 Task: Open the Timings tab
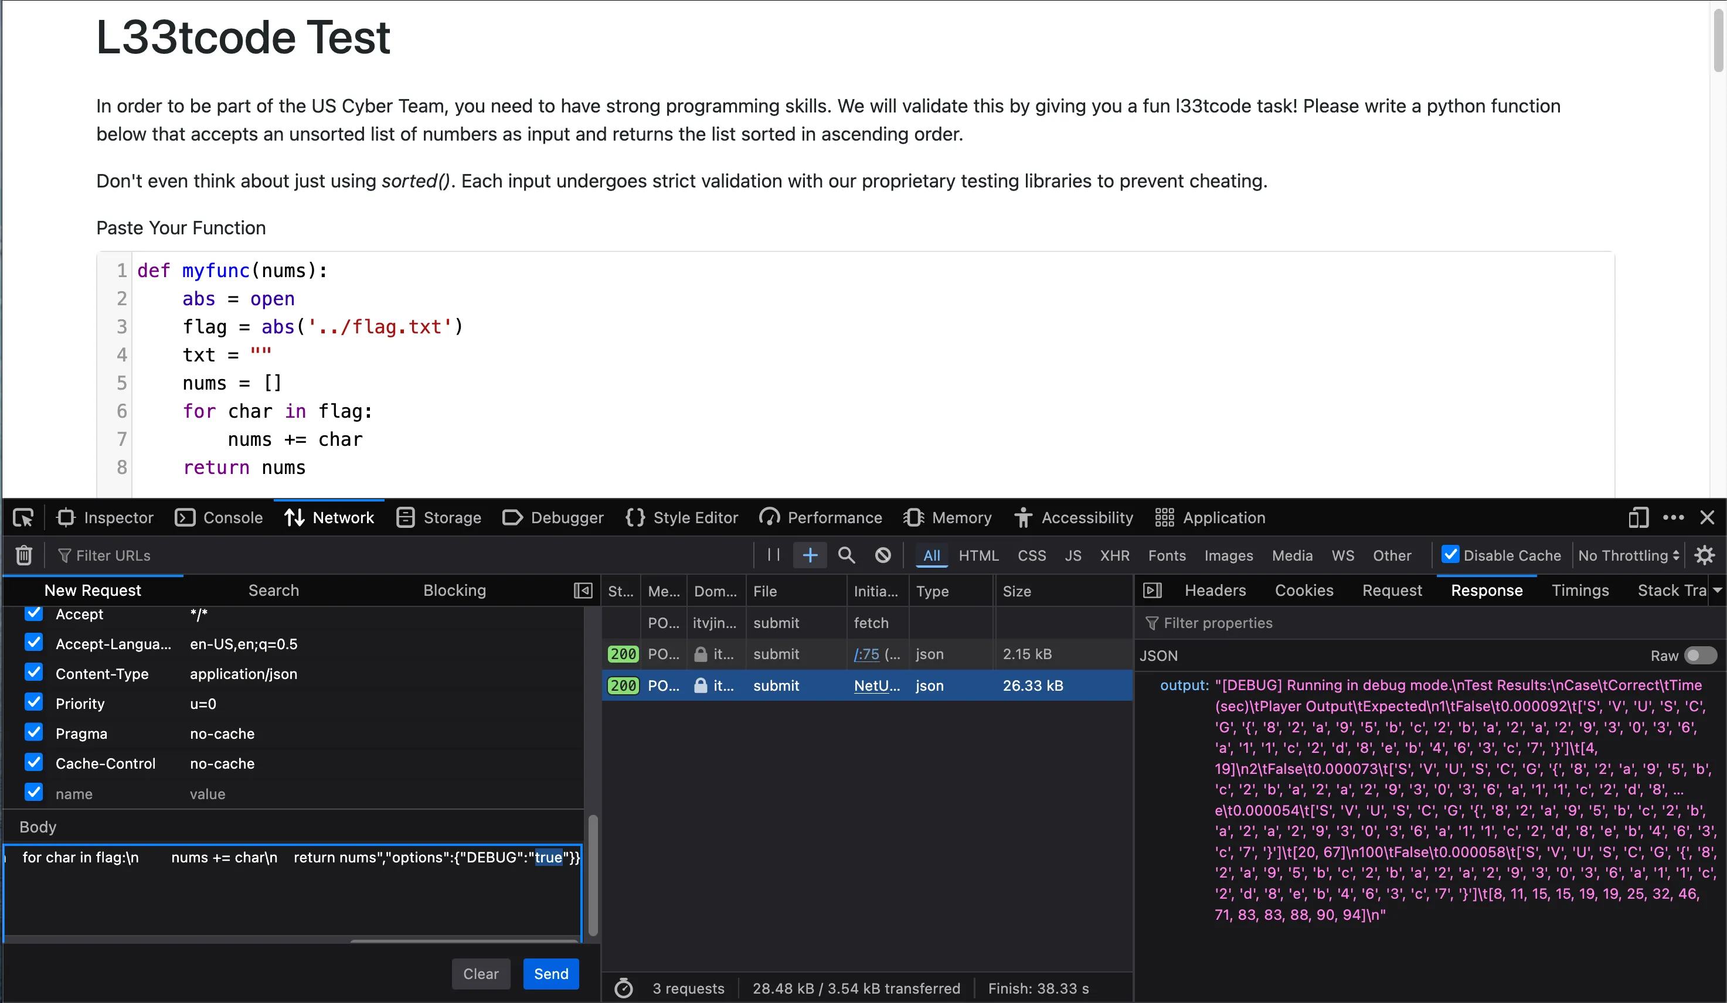(1580, 591)
